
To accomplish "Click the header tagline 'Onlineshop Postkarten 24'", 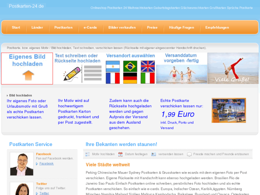I will [109, 8].
